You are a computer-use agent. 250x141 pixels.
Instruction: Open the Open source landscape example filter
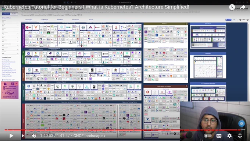pos(8,62)
